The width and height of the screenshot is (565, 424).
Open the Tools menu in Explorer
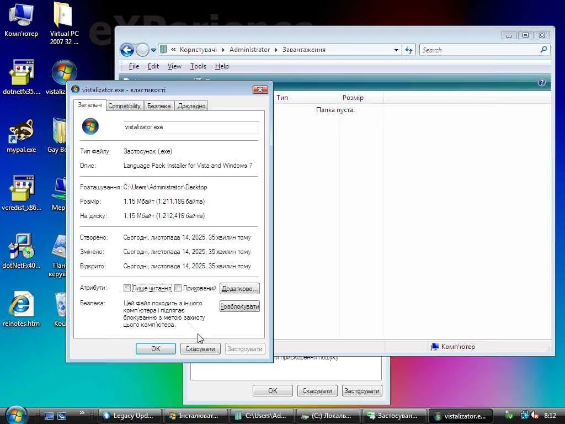(198, 66)
